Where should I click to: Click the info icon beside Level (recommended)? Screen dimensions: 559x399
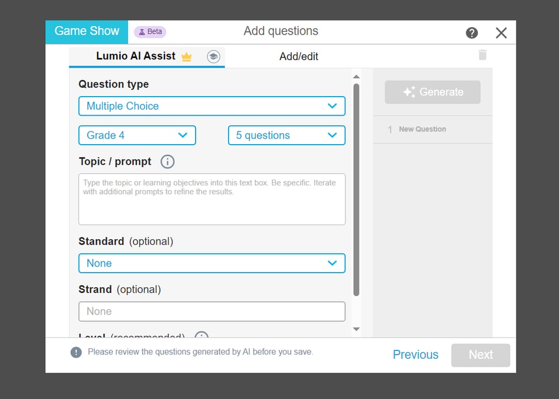pyautogui.click(x=201, y=337)
